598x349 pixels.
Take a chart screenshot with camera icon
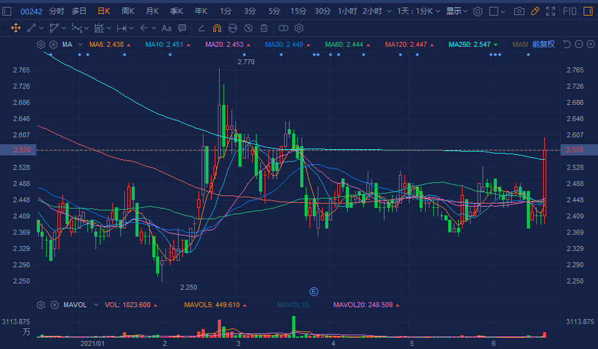(x=519, y=11)
